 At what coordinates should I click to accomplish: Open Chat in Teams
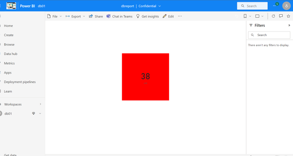(x=119, y=16)
